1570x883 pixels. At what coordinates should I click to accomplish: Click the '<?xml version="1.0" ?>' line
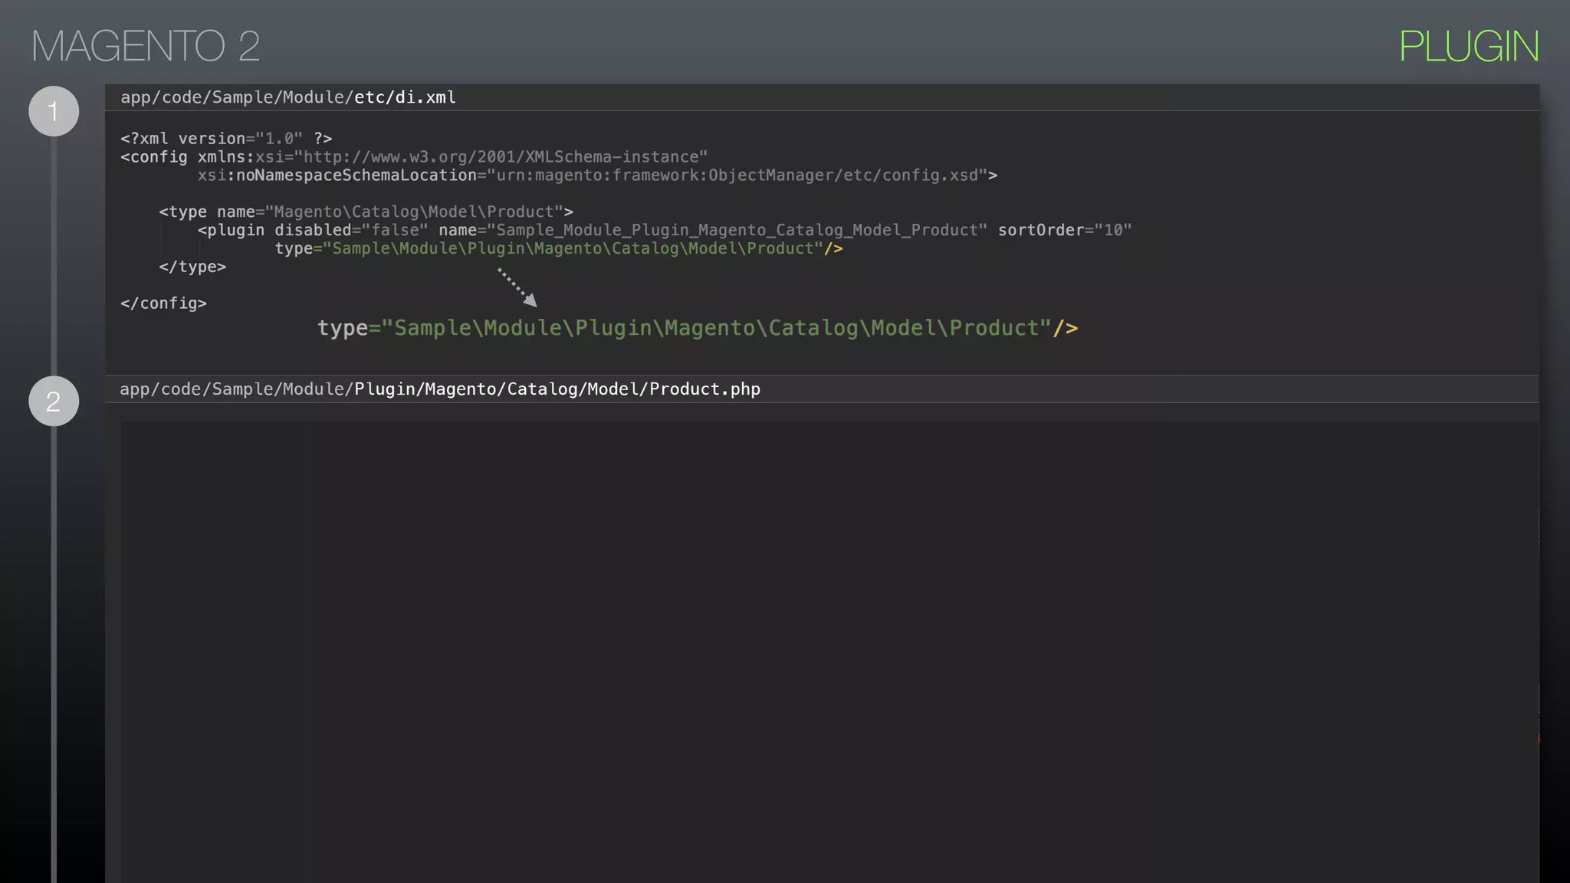(x=226, y=139)
